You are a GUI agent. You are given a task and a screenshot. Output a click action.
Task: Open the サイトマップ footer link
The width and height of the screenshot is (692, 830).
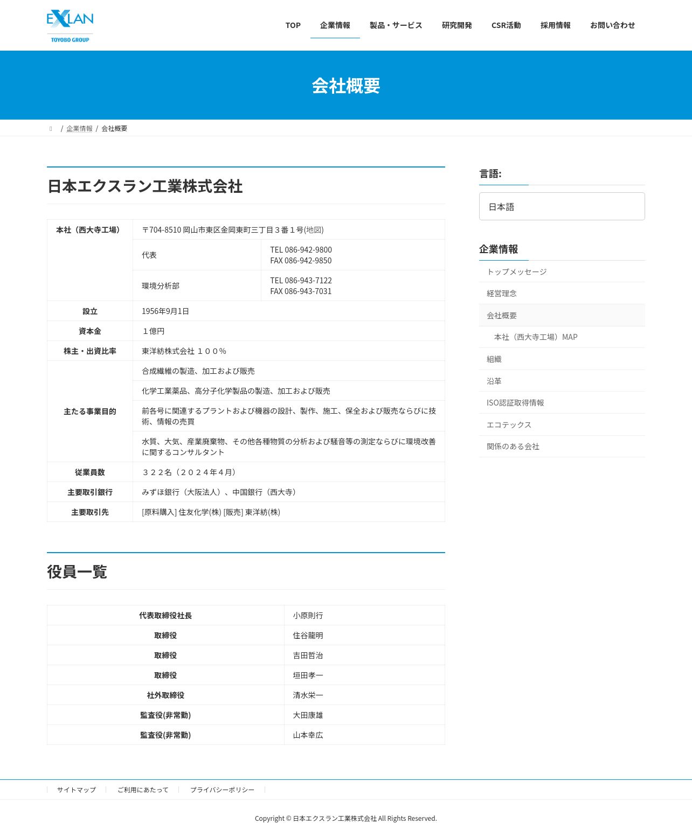click(x=77, y=790)
